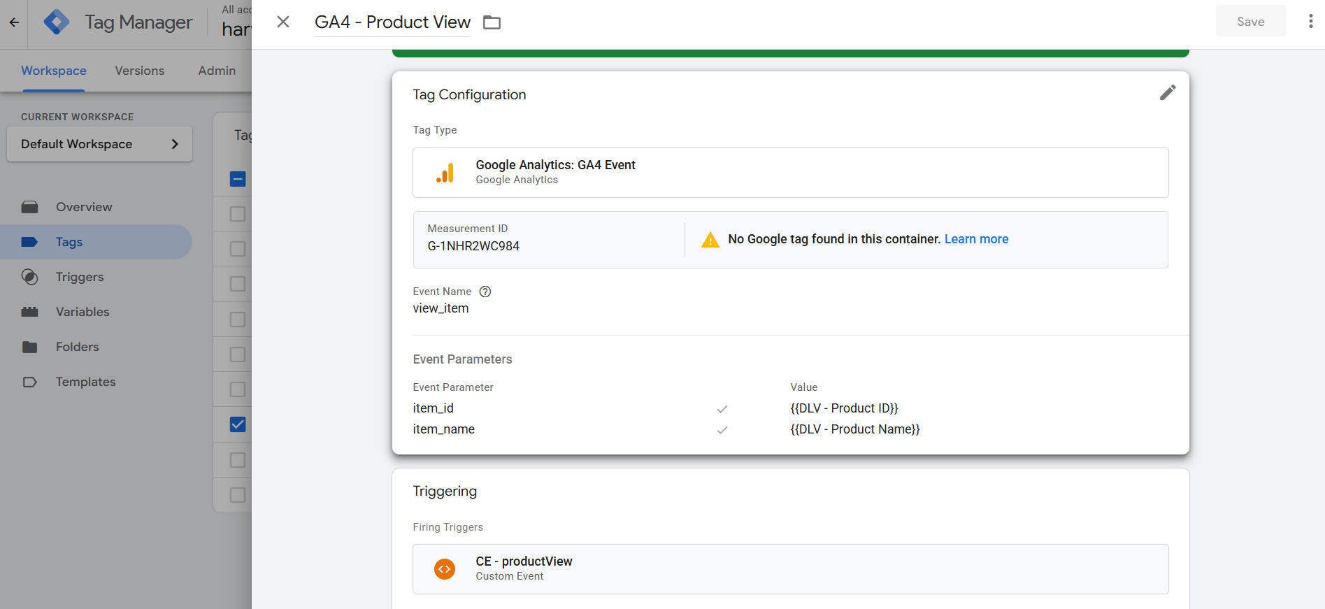Viewport: 1325px width, 609px height.
Task: Click the Google Analytics bar chart icon
Action: click(x=445, y=173)
